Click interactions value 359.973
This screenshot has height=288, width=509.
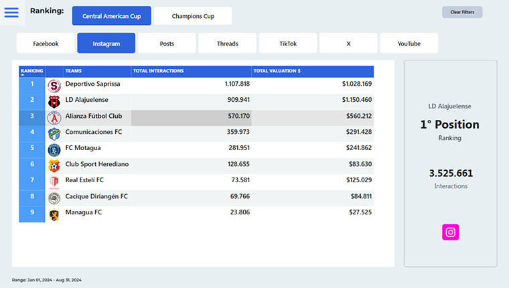(238, 132)
